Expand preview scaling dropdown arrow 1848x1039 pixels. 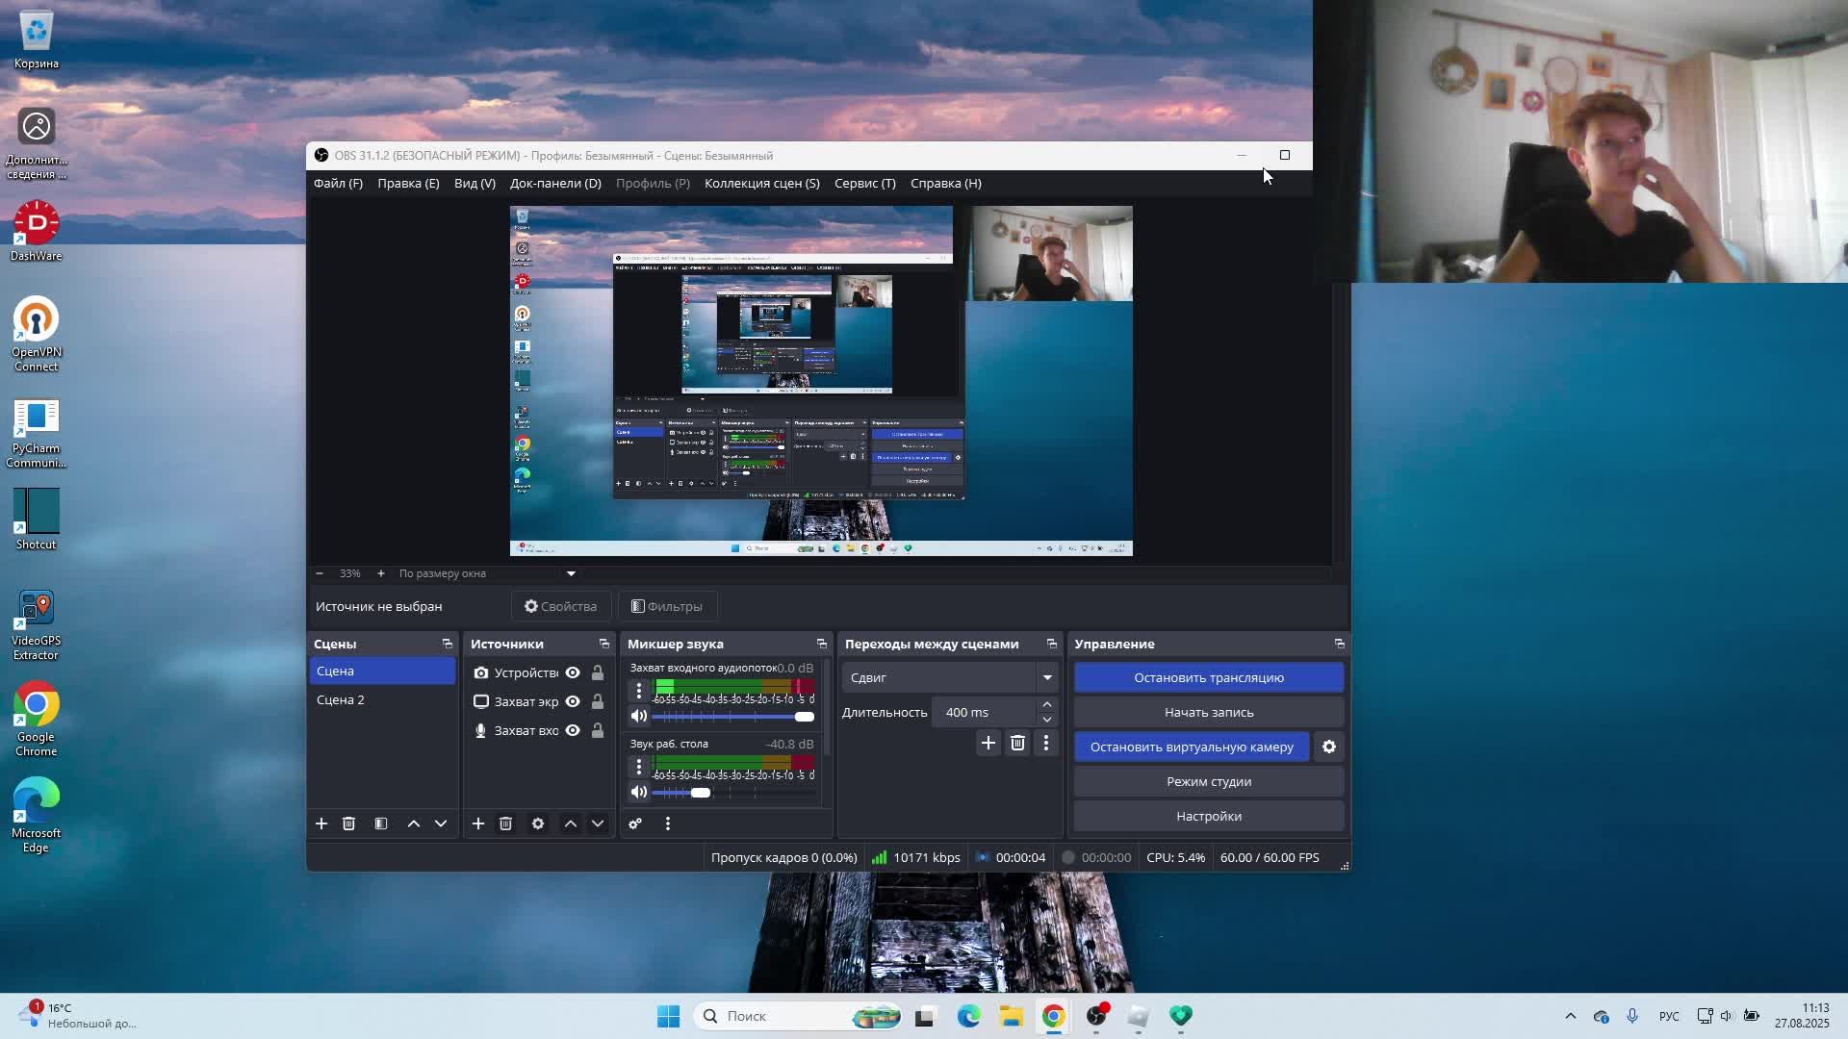tap(571, 573)
